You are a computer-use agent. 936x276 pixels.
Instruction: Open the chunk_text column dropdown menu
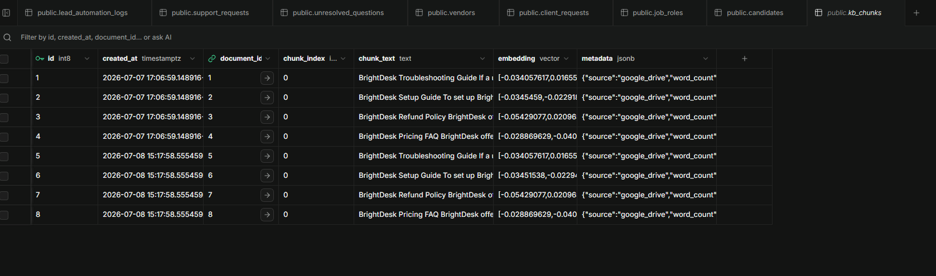click(483, 59)
